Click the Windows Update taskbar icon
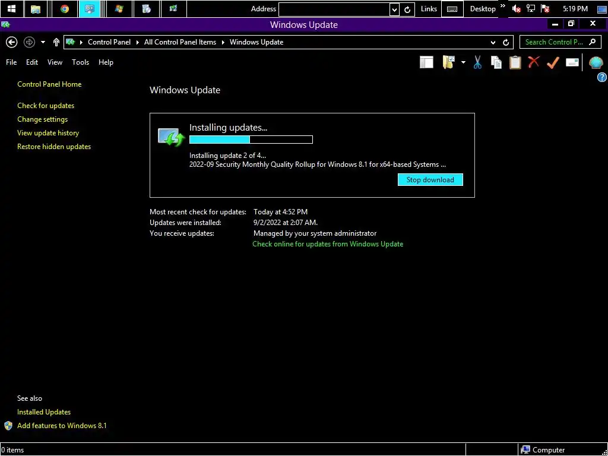Viewport: 608px width, 456px height. coord(173,8)
